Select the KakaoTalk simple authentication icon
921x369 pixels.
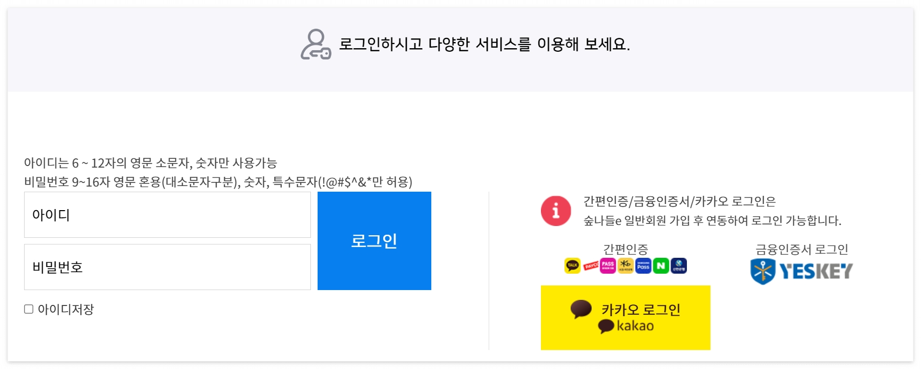(x=573, y=266)
